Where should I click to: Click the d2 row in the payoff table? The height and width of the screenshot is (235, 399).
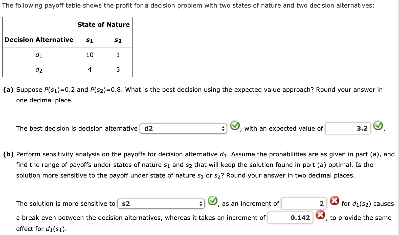(x=39, y=70)
